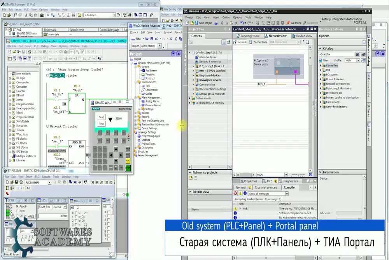389x260 pixels.
Task: Show information filter icon in Compile tab
Action: [245, 194]
